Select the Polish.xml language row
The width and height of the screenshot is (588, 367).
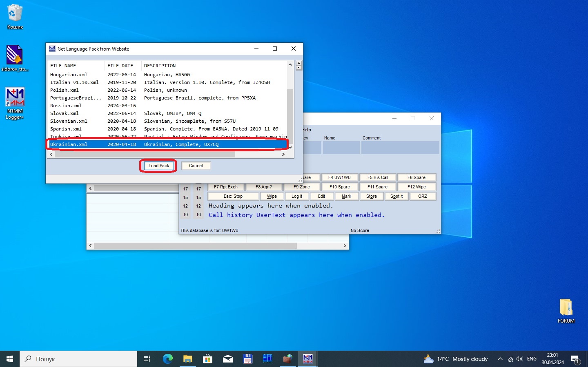[167, 90]
